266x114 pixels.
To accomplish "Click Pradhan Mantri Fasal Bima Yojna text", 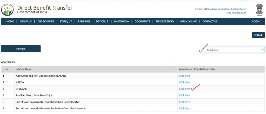I will (34, 95).
